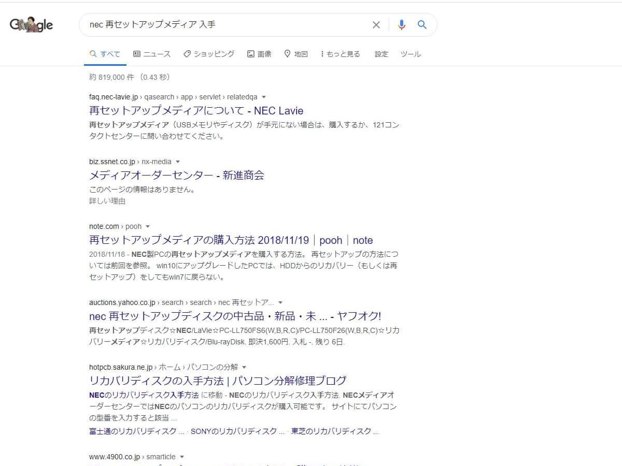
Task: Start voice search with microphone icon
Action: coord(401,25)
